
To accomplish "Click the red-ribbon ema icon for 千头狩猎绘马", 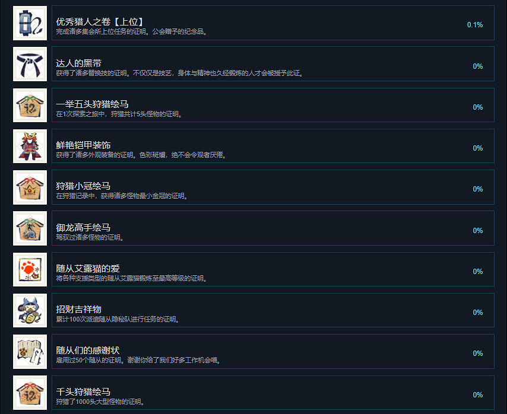I will (x=30, y=393).
